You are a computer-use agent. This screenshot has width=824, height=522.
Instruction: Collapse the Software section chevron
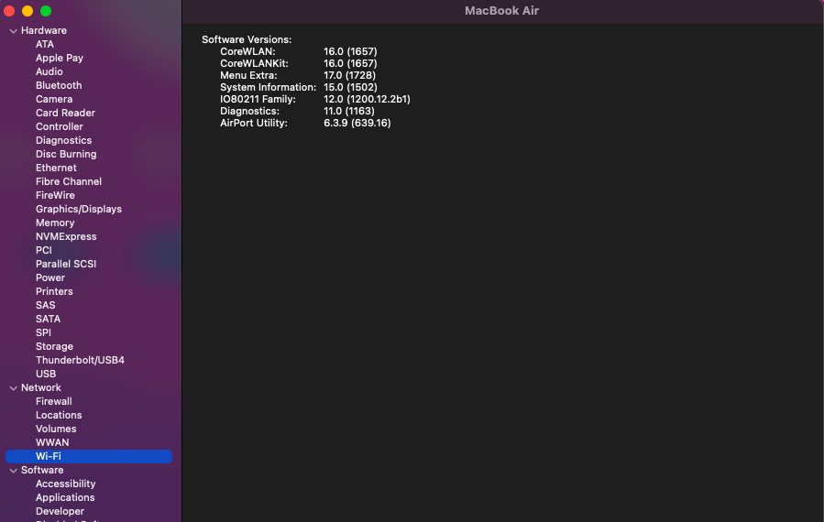pos(13,471)
